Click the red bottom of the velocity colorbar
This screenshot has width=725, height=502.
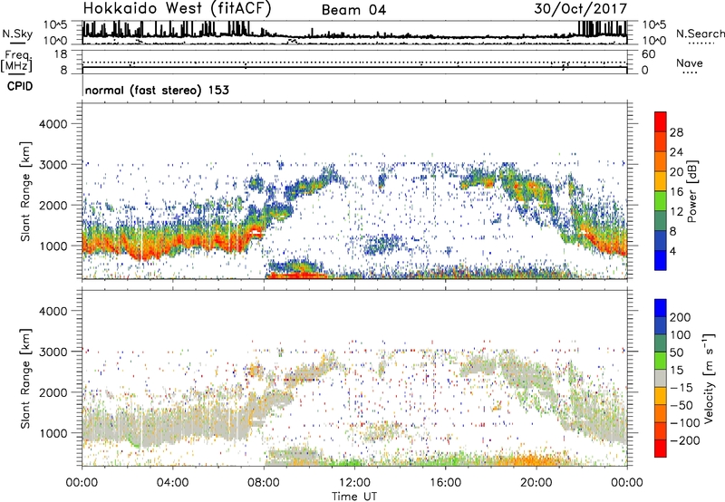tap(661, 449)
